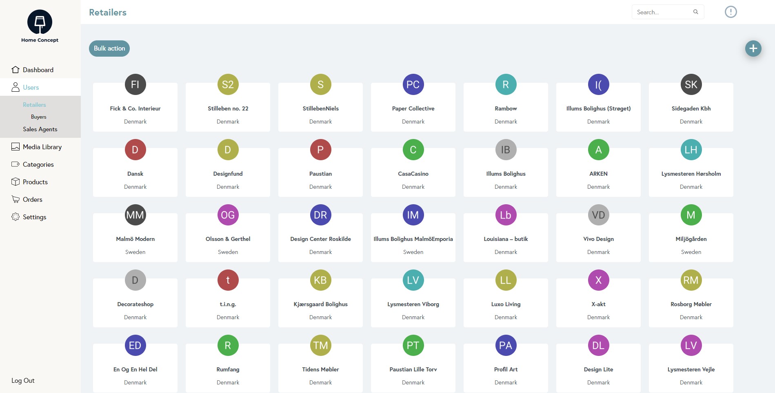Click the IB avatar for Illums Bolighus
The width and height of the screenshot is (775, 393).
pyautogui.click(x=506, y=150)
